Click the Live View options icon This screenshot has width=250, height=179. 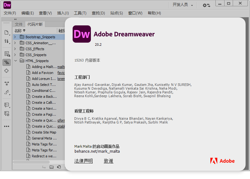(7, 54)
